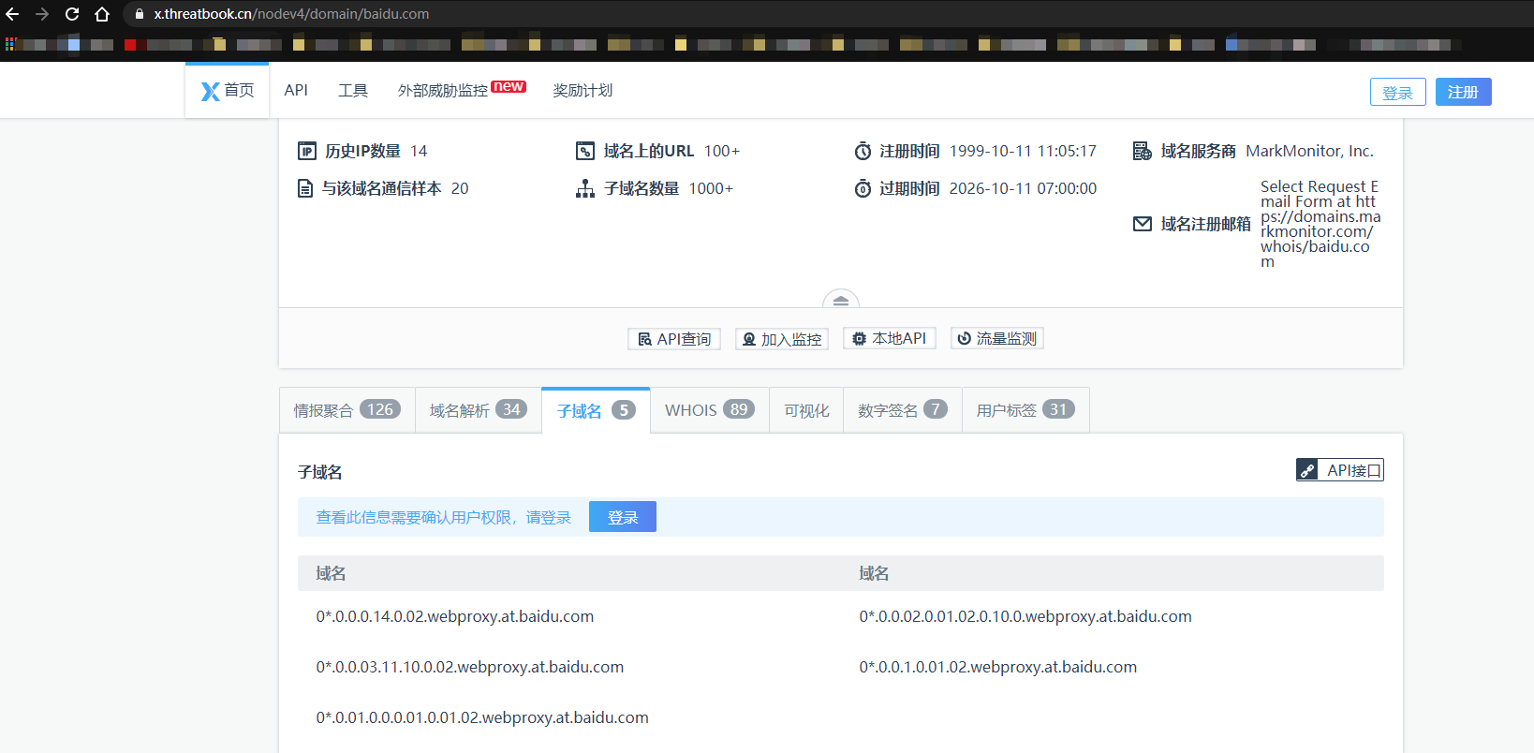The image size is (1534, 753).
Task: Click the 域名注册邮箱 envelope icon
Action: (x=1143, y=224)
